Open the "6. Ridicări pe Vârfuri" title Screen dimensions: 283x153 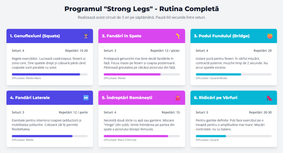[216, 98]
